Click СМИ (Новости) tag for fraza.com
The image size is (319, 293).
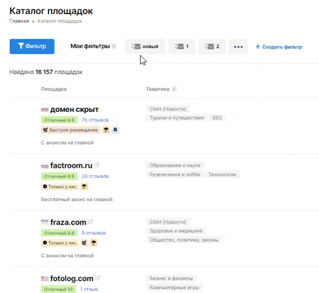pos(168,222)
